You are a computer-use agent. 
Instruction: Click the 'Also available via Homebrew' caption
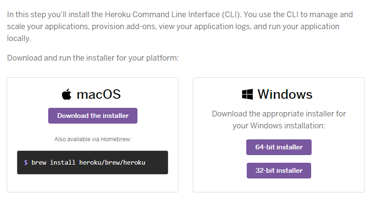[x=93, y=139]
